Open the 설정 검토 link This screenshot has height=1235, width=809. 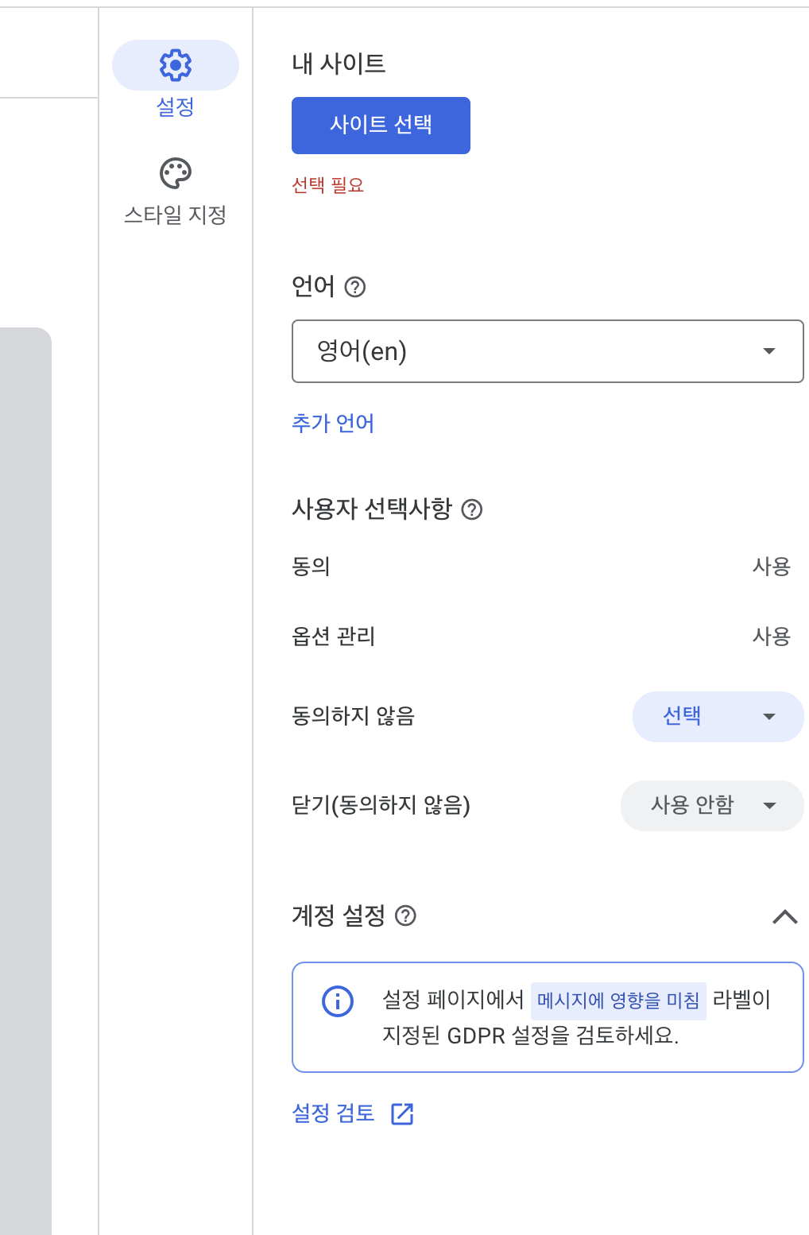click(x=333, y=1113)
